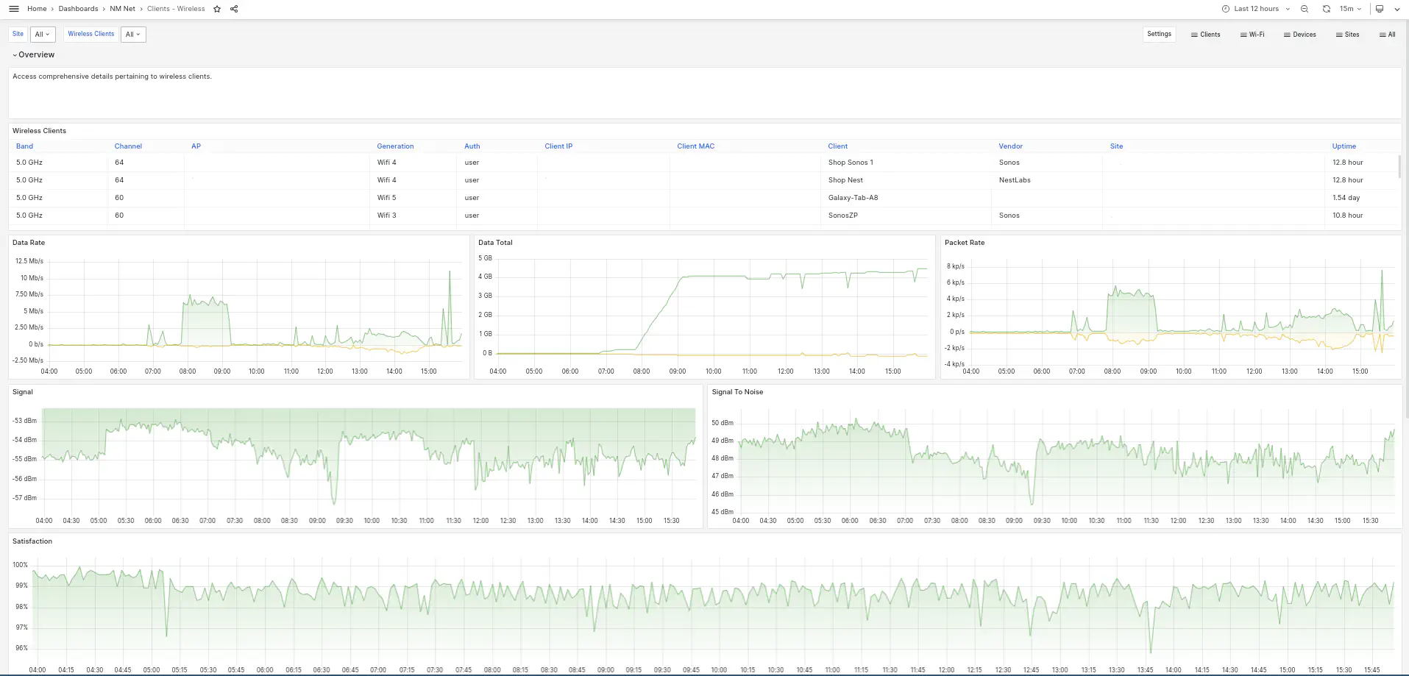Open the Wireless Clients All dropdown
Image resolution: width=1409 pixels, height=676 pixels.
133,34
